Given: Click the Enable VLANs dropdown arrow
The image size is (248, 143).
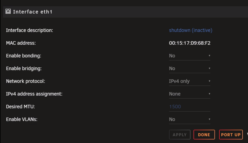Looking at the screenshot, I should point(209,119).
